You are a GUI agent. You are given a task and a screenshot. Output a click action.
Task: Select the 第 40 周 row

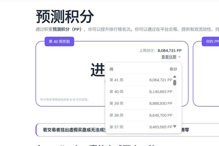[x=141, y=92]
